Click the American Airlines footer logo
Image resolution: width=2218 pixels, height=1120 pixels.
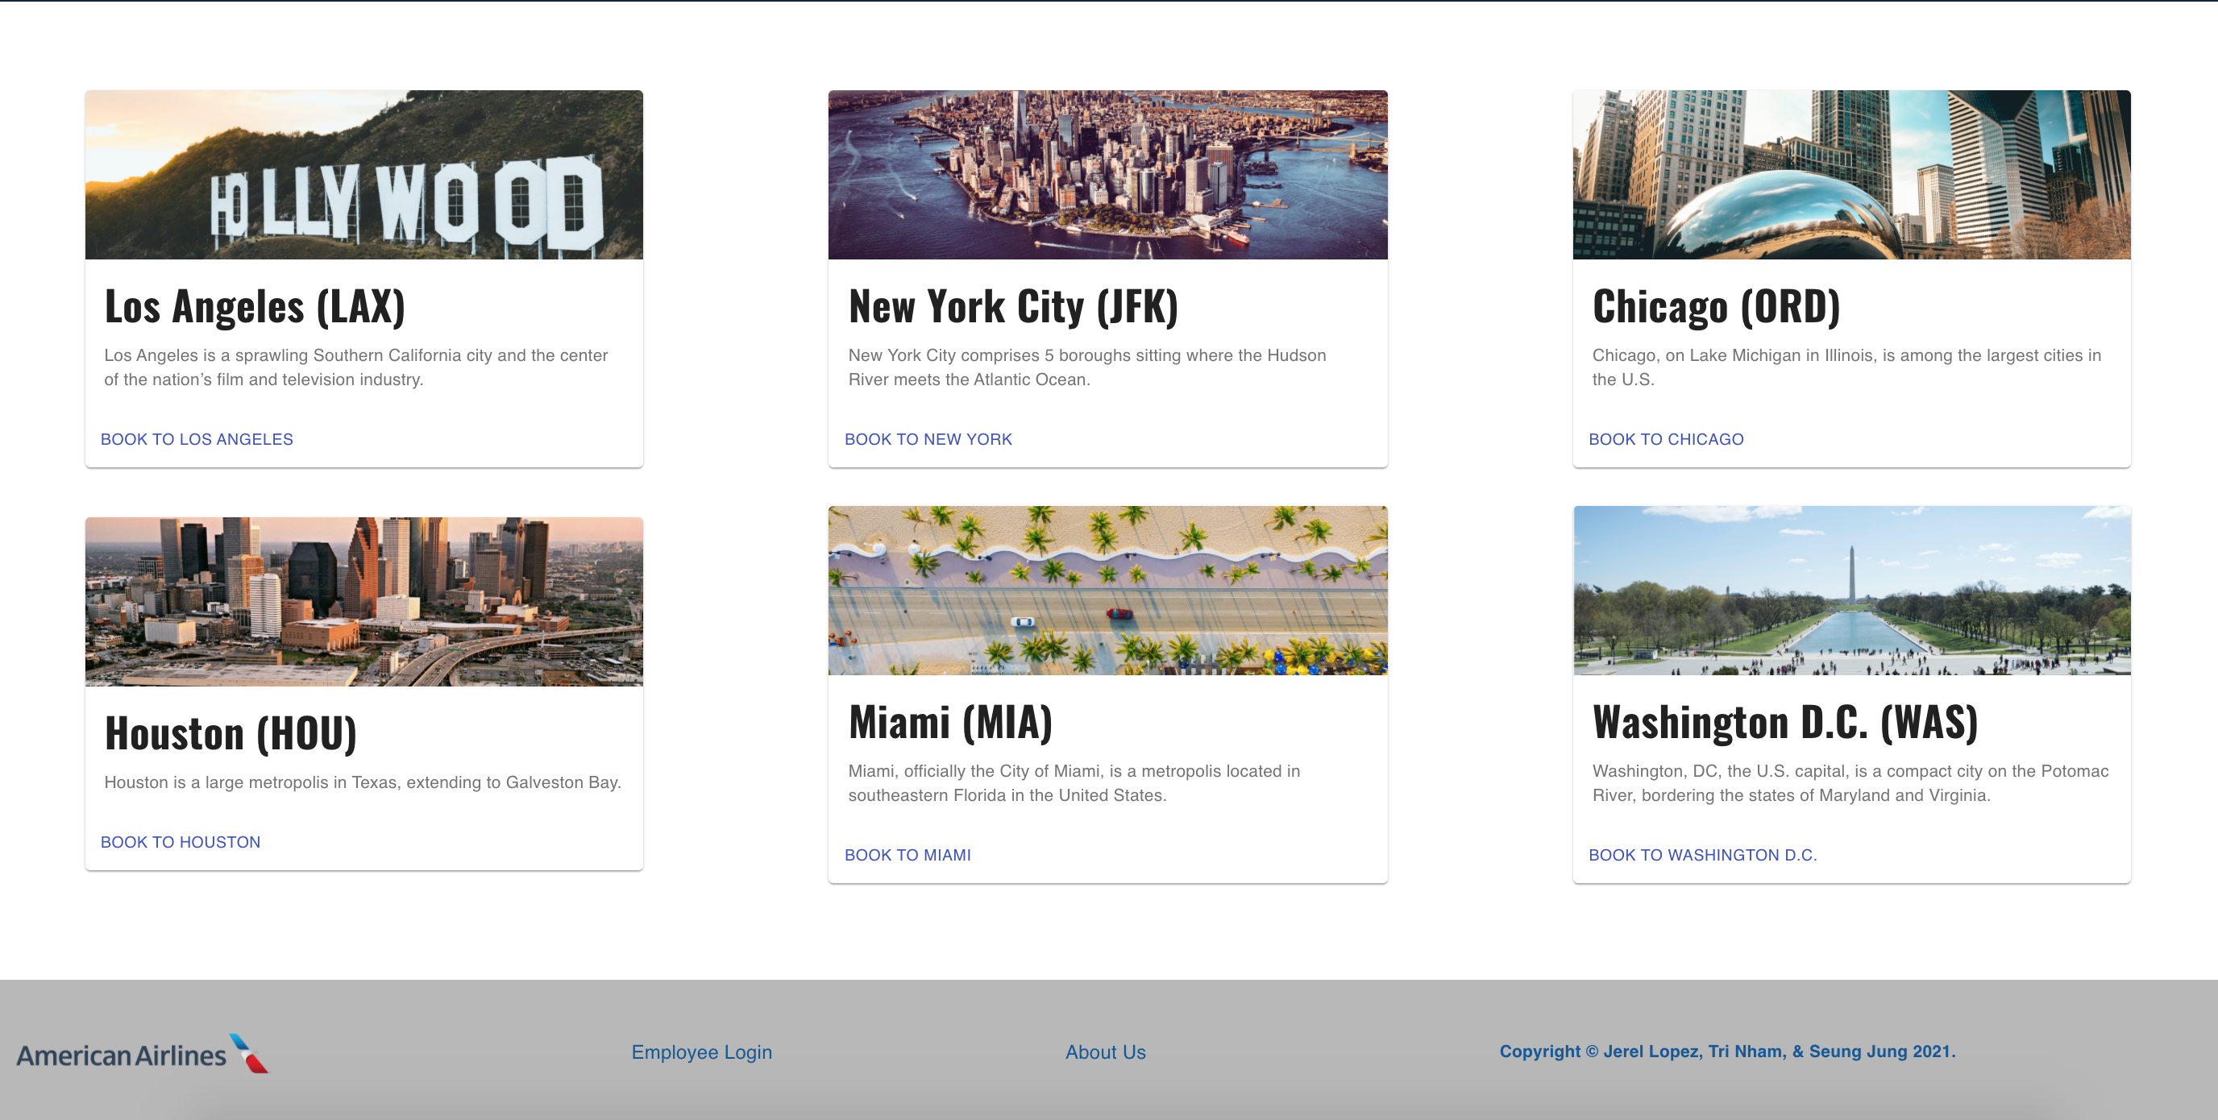pyautogui.click(x=142, y=1054)
